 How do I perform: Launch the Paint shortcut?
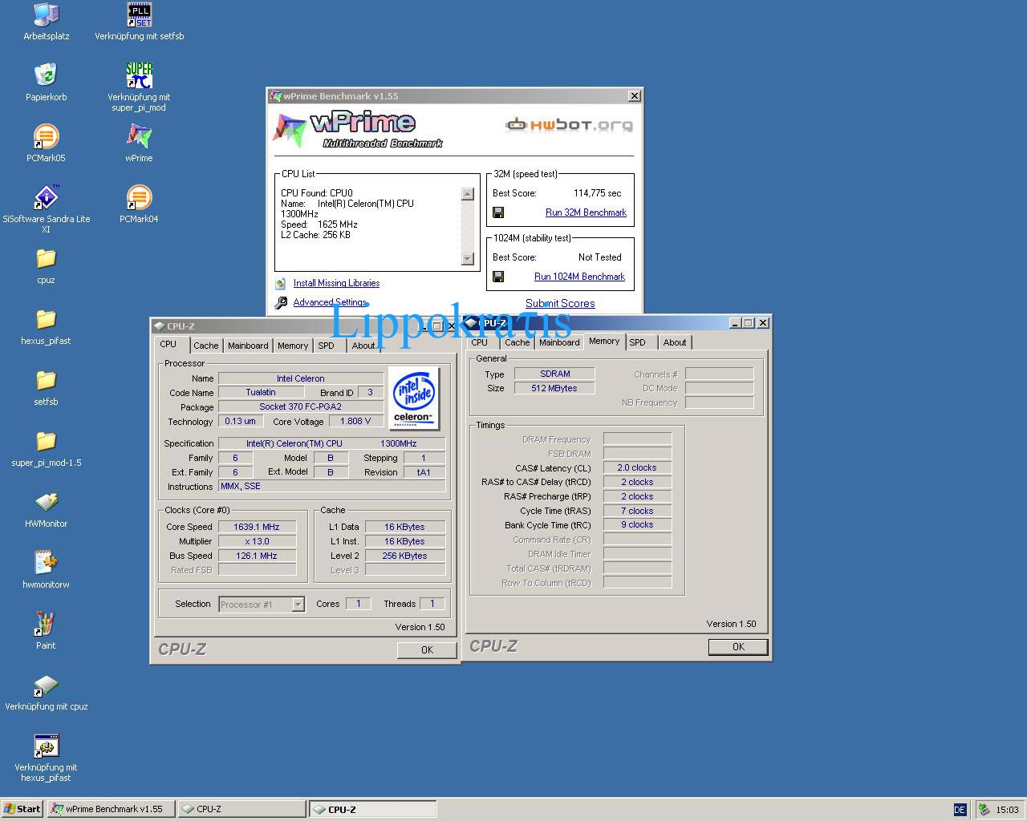pyautogui.click(x=46, y=624)
